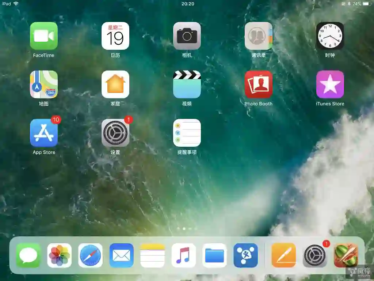Open Notes from the dock
Image resolution: width=374 pixels, height=281 pixels.
152,255
